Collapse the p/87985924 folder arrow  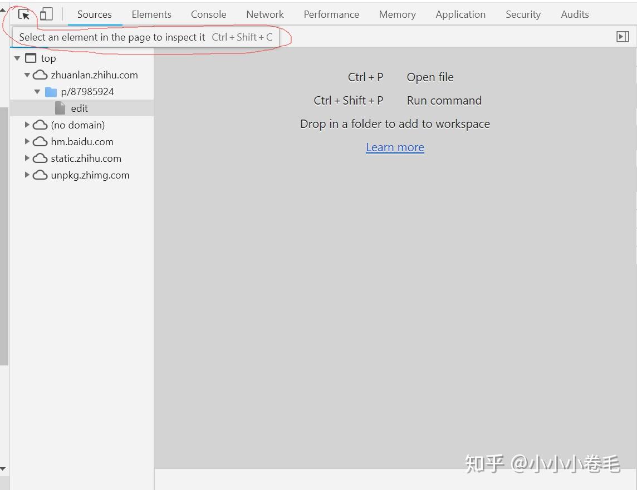(37, 92)
